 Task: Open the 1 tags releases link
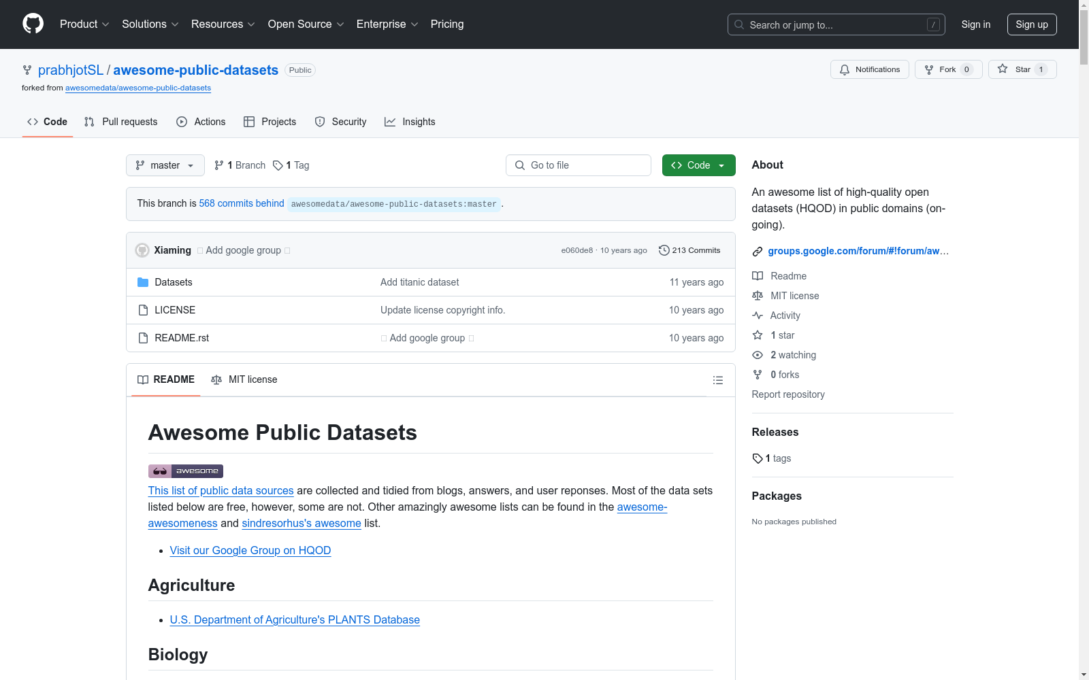(772, 458)
